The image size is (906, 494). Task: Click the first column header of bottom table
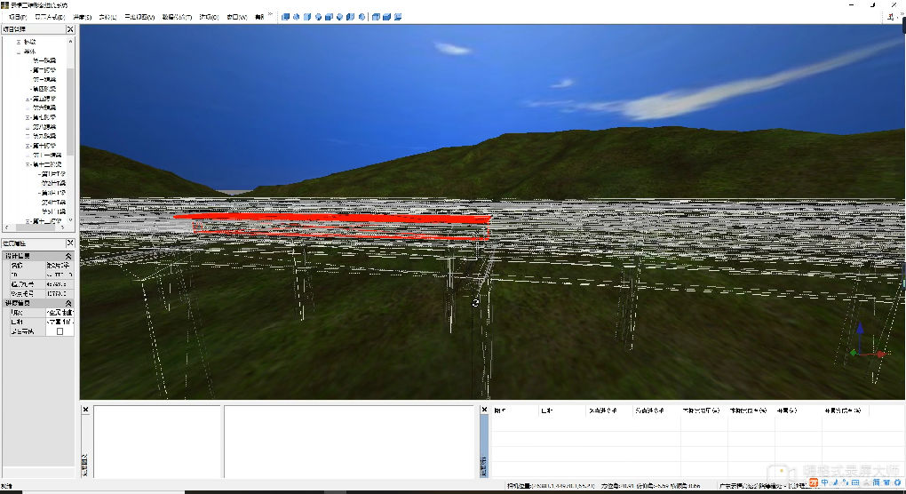coord(514,410)
